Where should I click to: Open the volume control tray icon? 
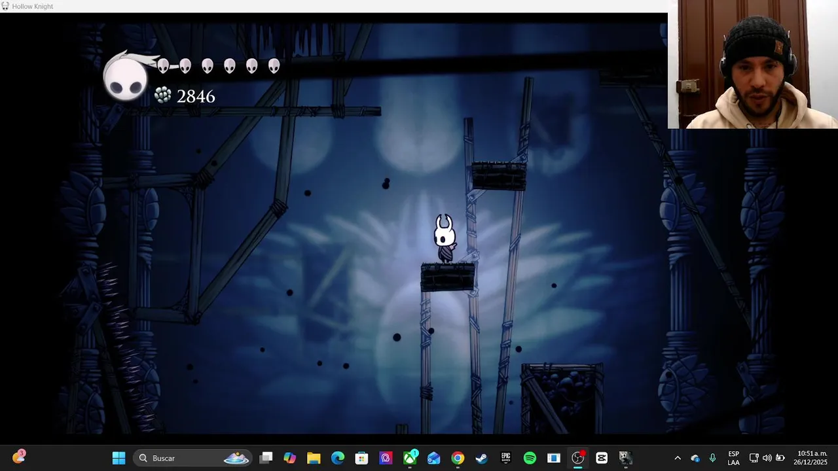767,458
